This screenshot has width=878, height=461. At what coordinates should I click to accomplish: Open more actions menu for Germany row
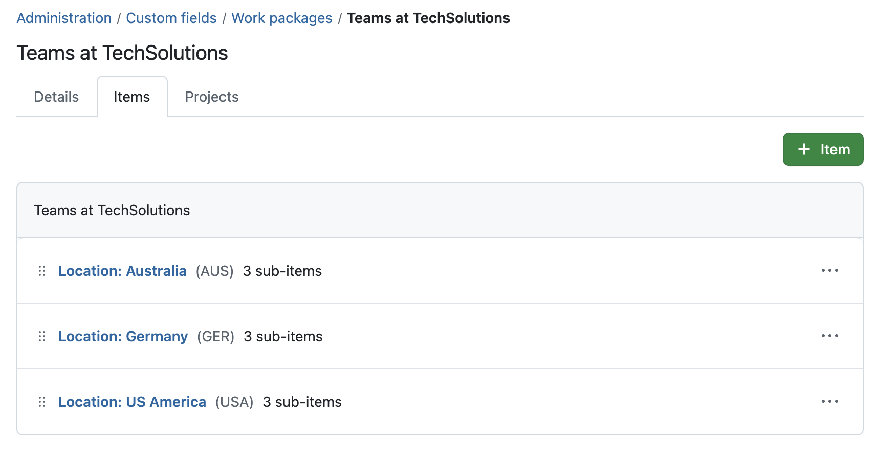click(x=829, y=336)
